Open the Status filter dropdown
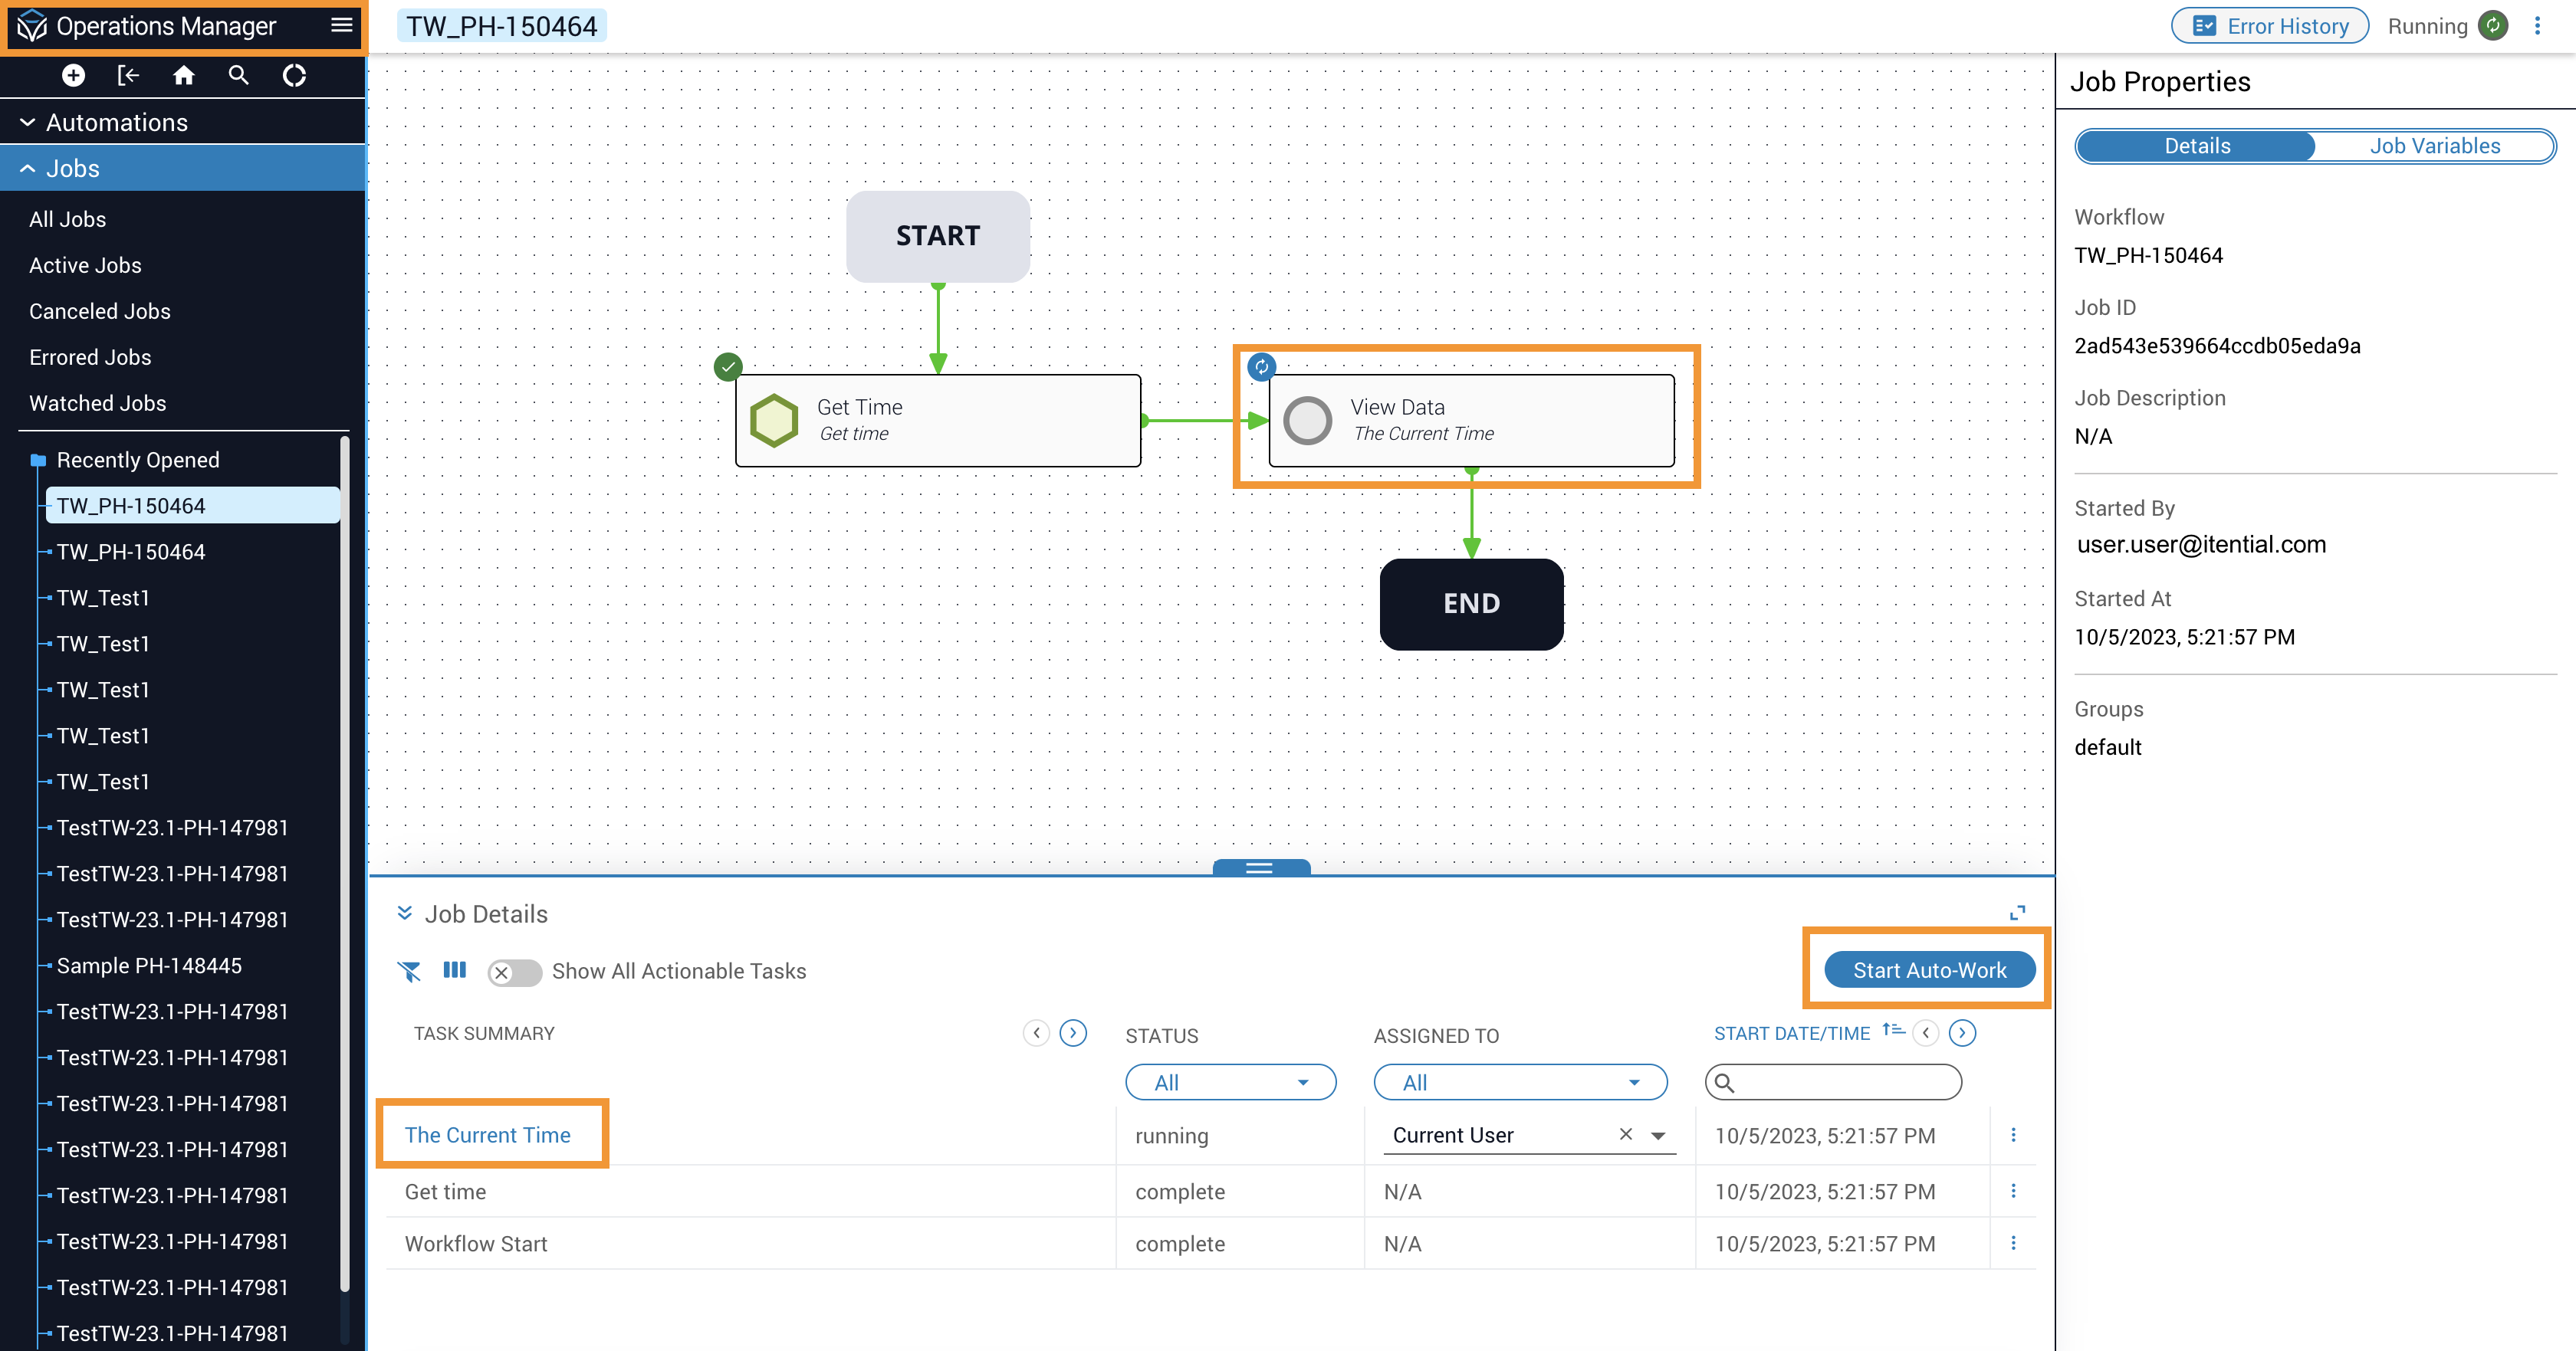 point(1230,1082)
